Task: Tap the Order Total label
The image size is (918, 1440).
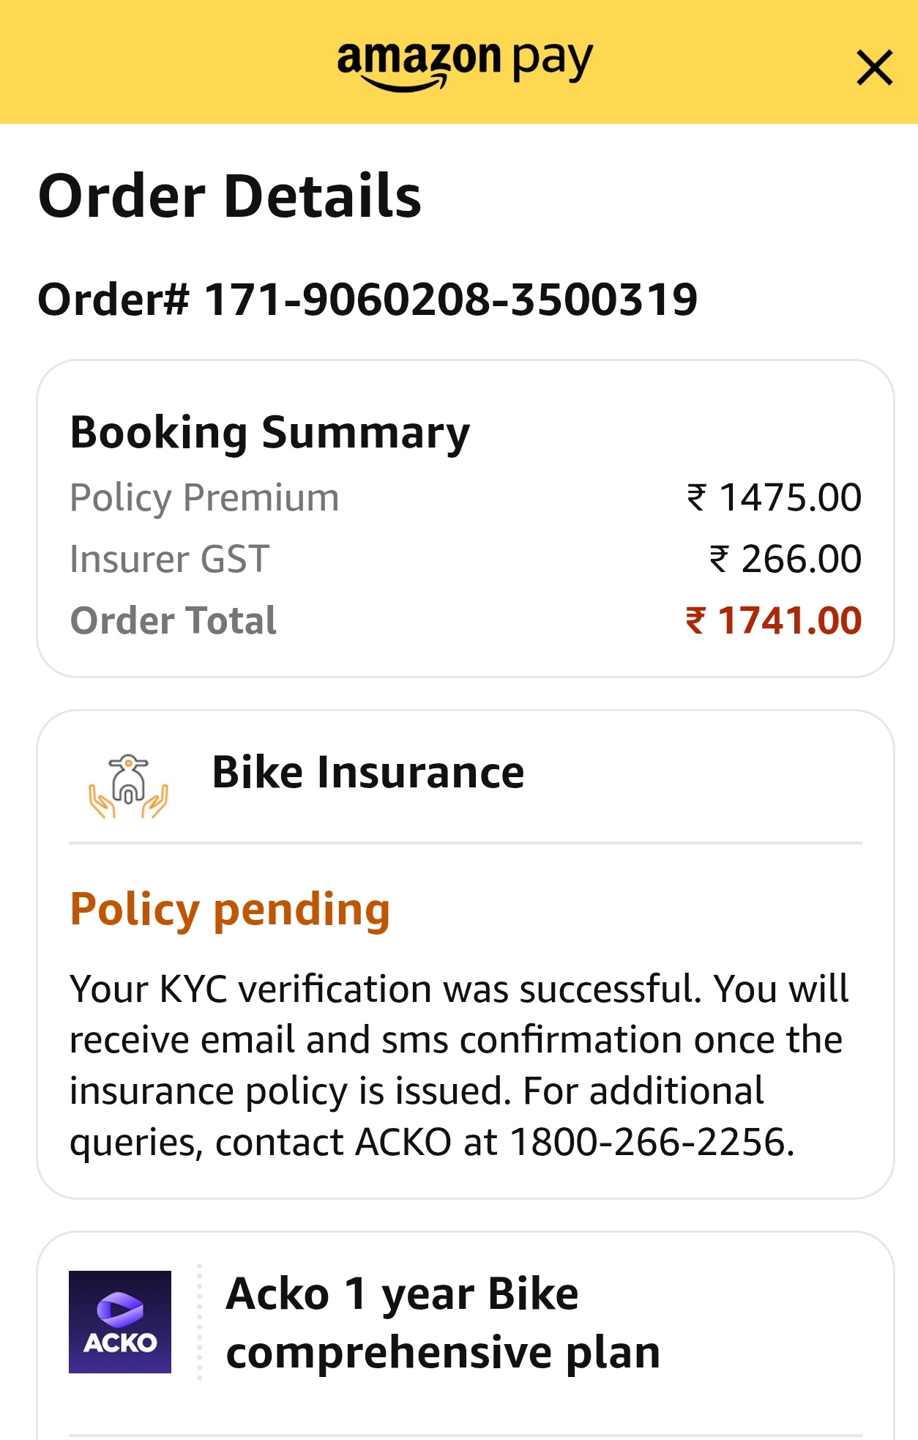Action: point(173,621)
